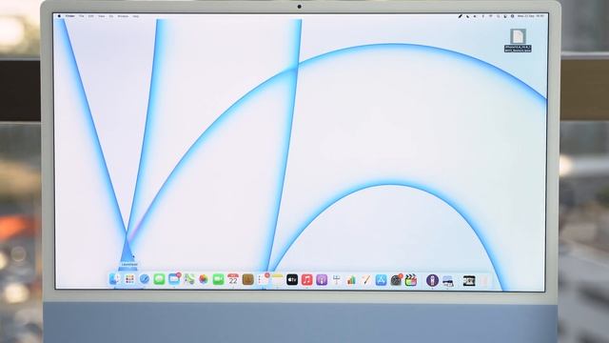Screen dimensions: 609x343
Task: Open the purple Podcasts app
Action: pyautogui.click(x=322, y=279)
